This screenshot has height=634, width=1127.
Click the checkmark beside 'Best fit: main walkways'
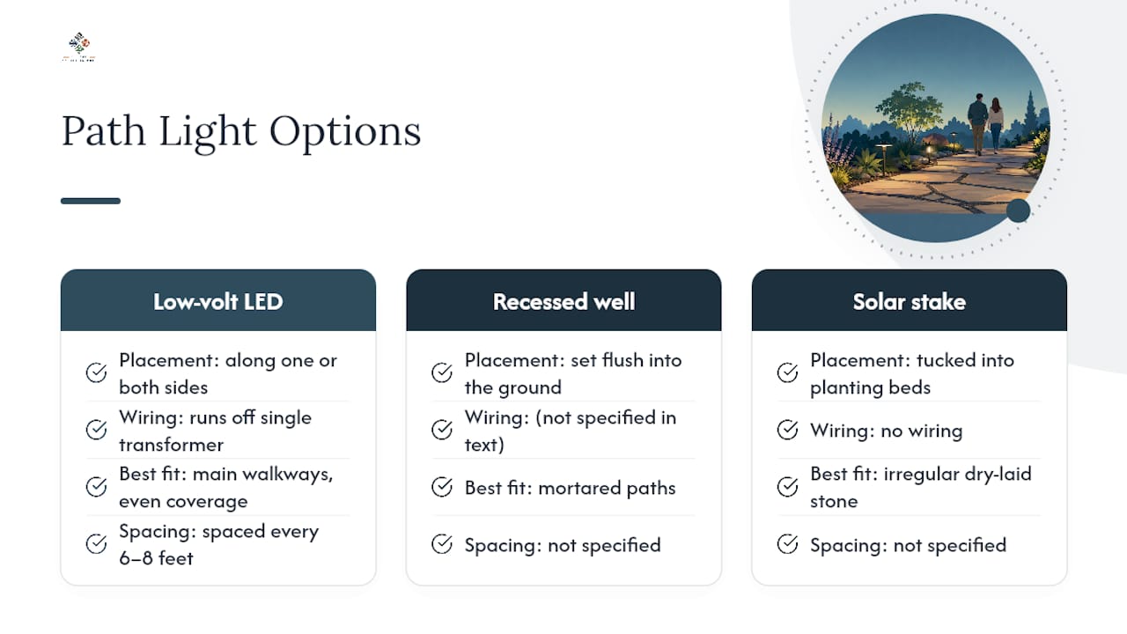click(96, 487)
